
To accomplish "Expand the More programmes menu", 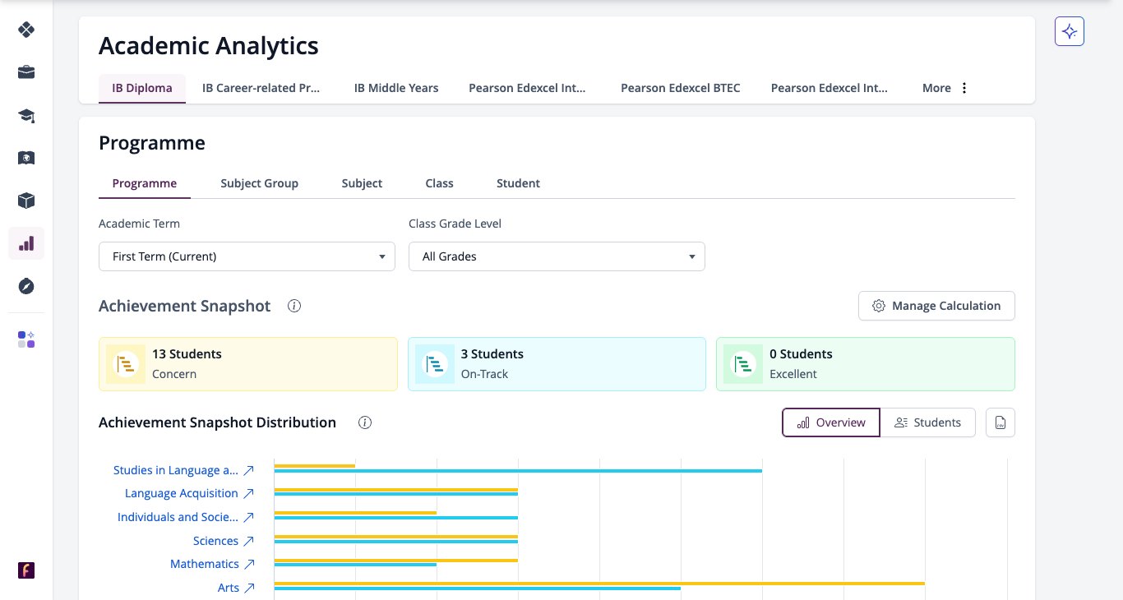I will 945,88.
